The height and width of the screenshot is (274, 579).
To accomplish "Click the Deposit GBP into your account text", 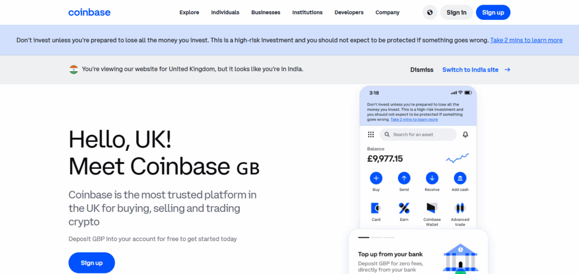I will [153, 239].
